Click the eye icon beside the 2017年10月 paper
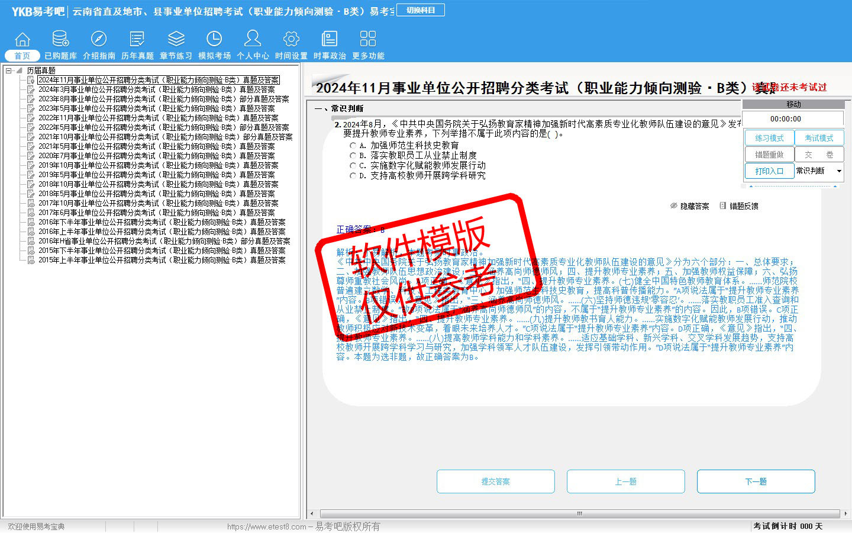Image resolution: width=852 pixels, height=533 pixels. [31, 203]
